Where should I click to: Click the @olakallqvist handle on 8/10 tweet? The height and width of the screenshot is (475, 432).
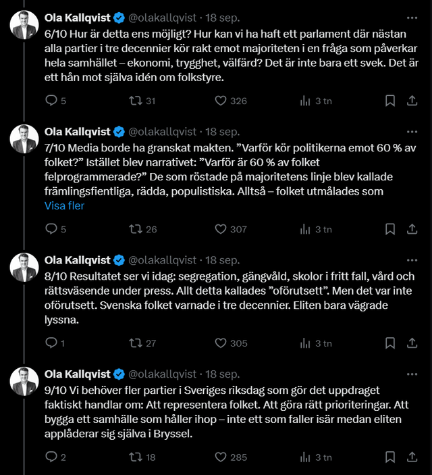point(162,259)
